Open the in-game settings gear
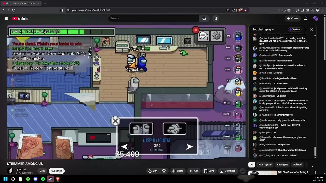The width and height of the screenshot is (326, 183). point(217,36)
